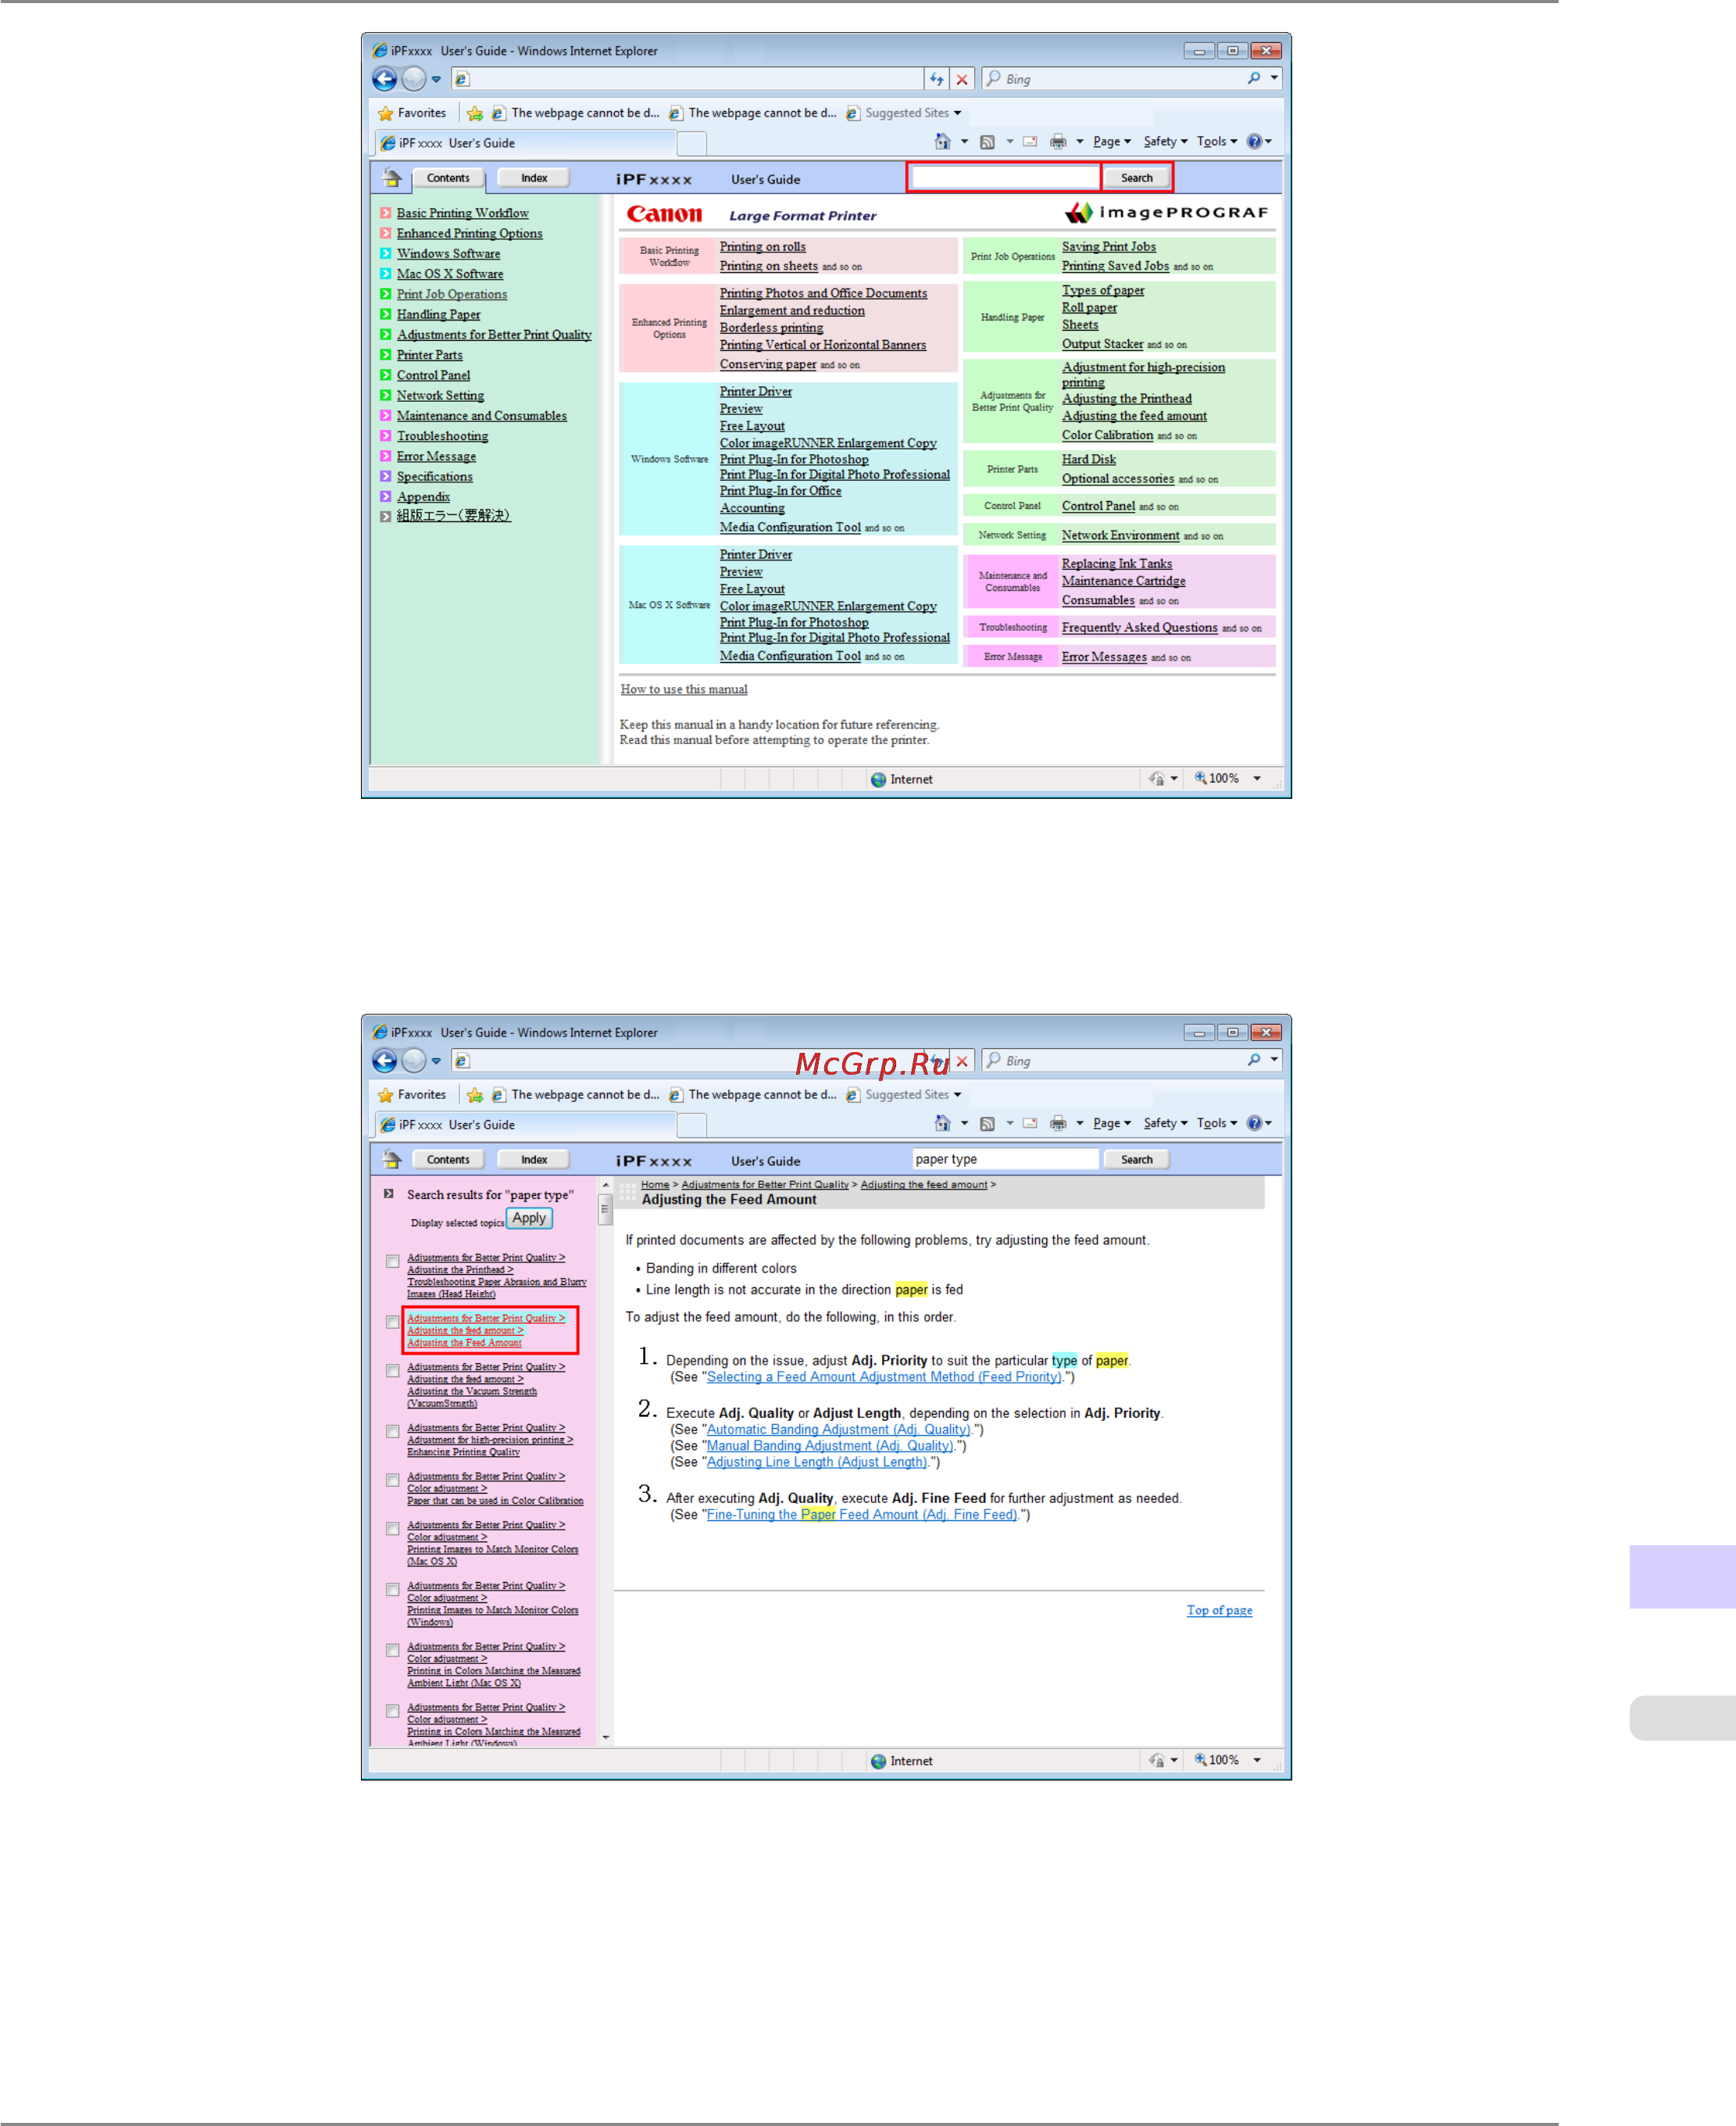This screenshot has height=2126, width=1736.
Task: Click the green arrow icon beside Handling Paper
Action: coord(386,314)
